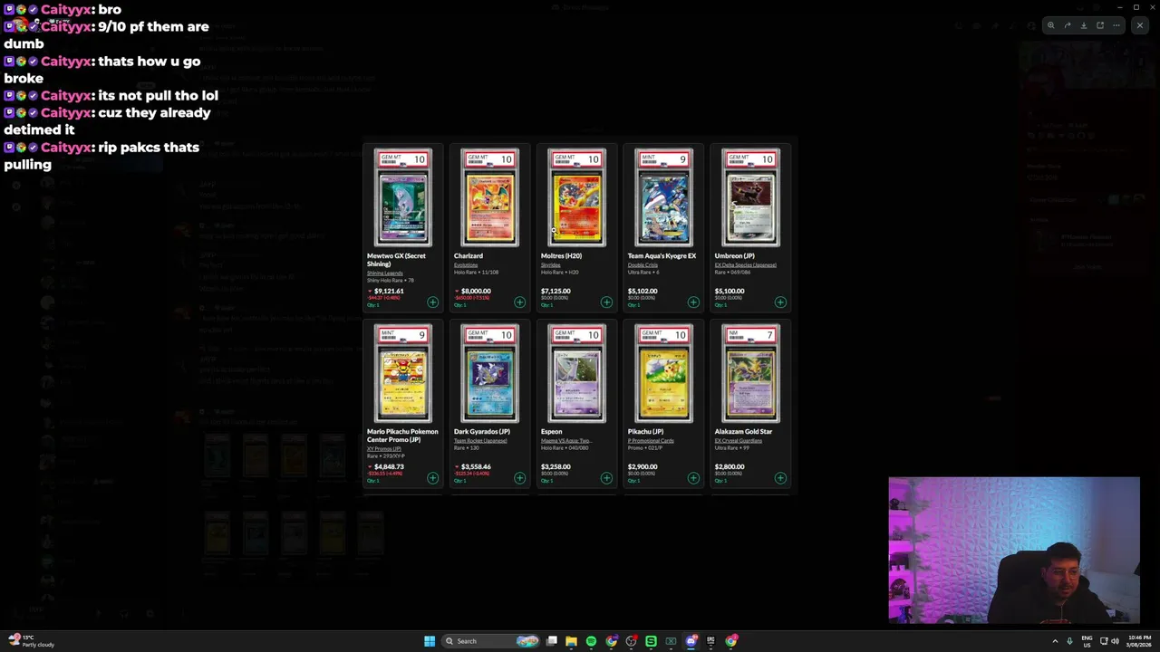
Task: View the Dark Gyarados (JP) card image
Action: (490, 374)
